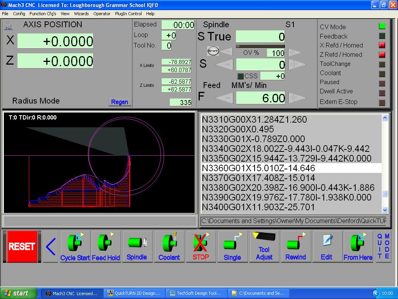Select line N3310G00X31.284Z1.260
Screen dimensions: 398x299
click(292, 120)
